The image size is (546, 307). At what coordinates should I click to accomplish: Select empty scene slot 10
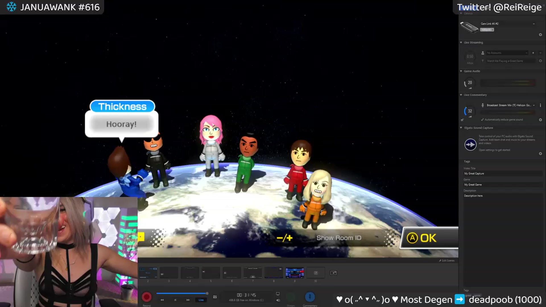click(x=316, y=273)
